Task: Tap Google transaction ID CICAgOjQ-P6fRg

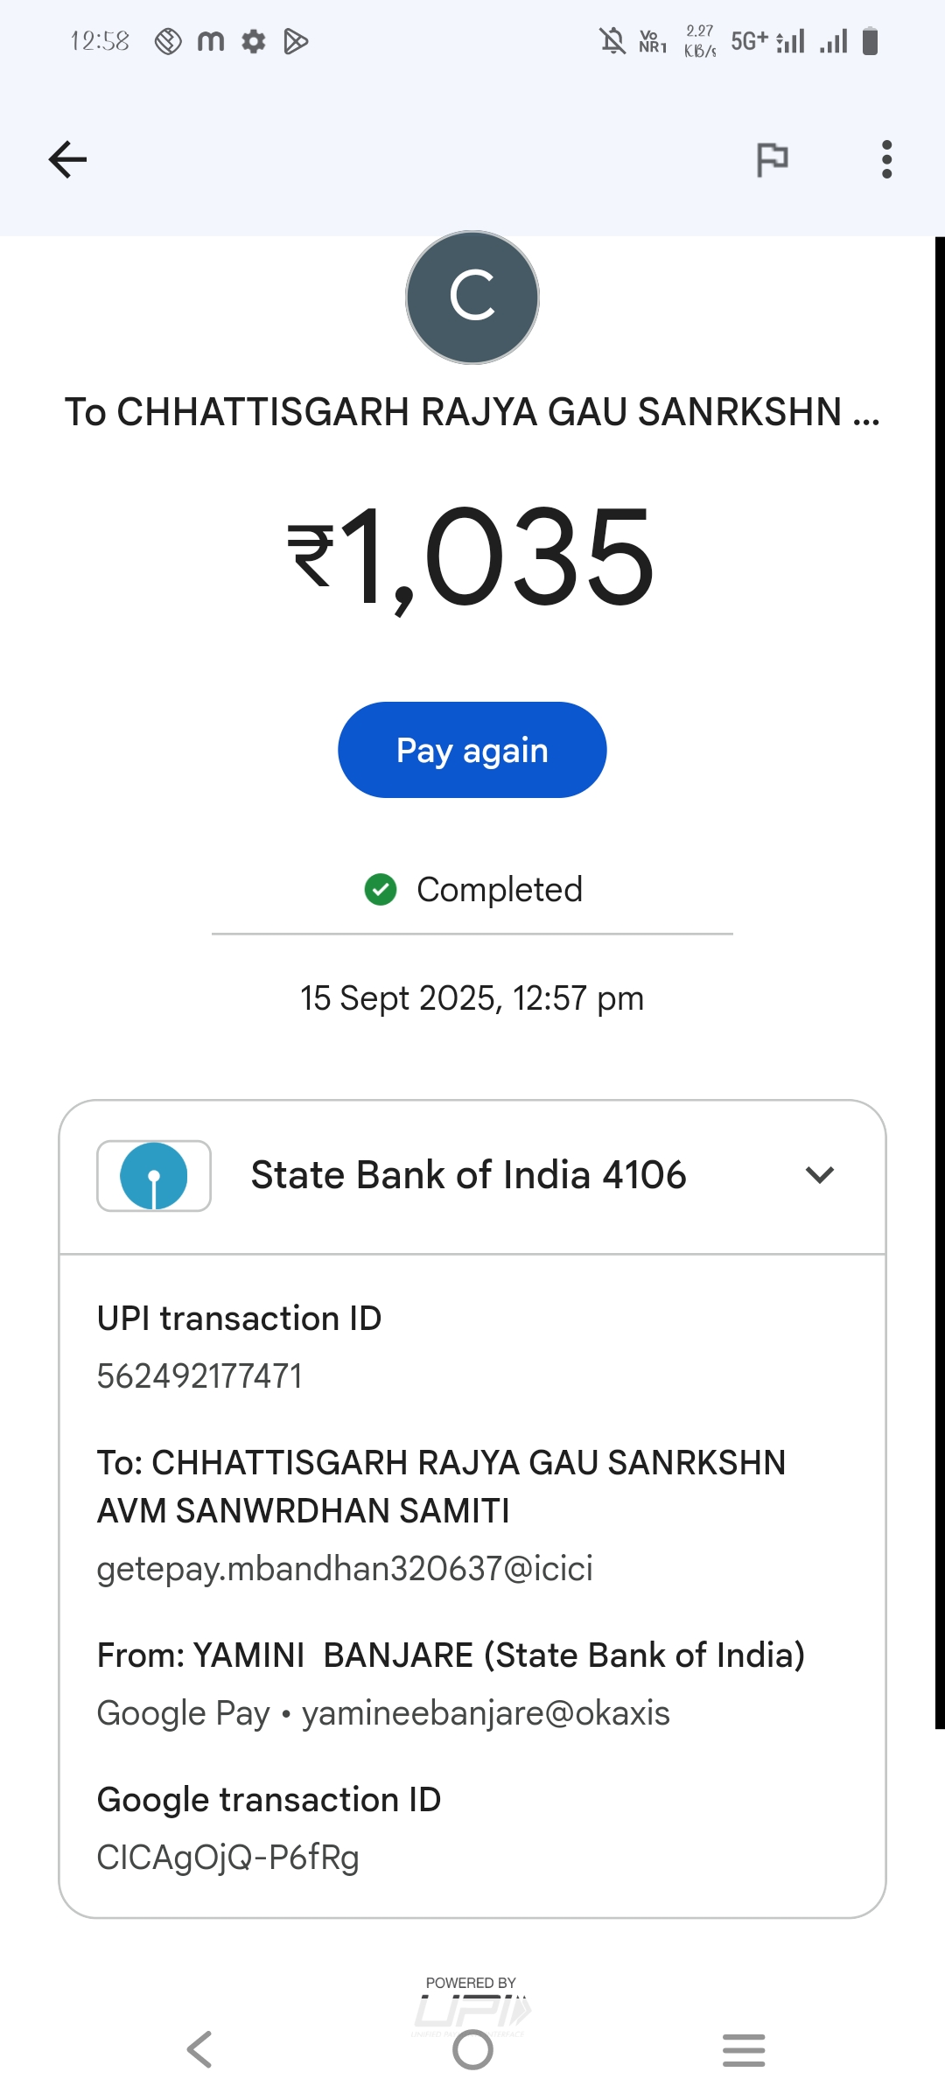Action: (x=227, y=1858)
